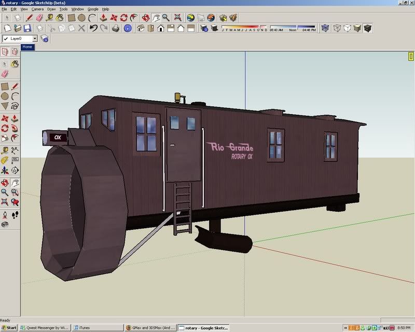Select Text label tool in left toolbar
This screenshot has width=415, height=332.
point(15,160)
